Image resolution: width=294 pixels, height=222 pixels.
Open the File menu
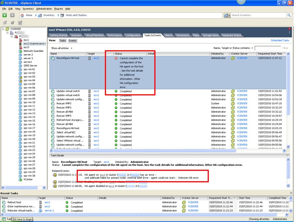(4, 9)
